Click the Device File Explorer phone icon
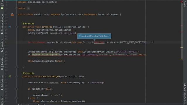The height and width of the screenshot is (105, 187). 185,85
